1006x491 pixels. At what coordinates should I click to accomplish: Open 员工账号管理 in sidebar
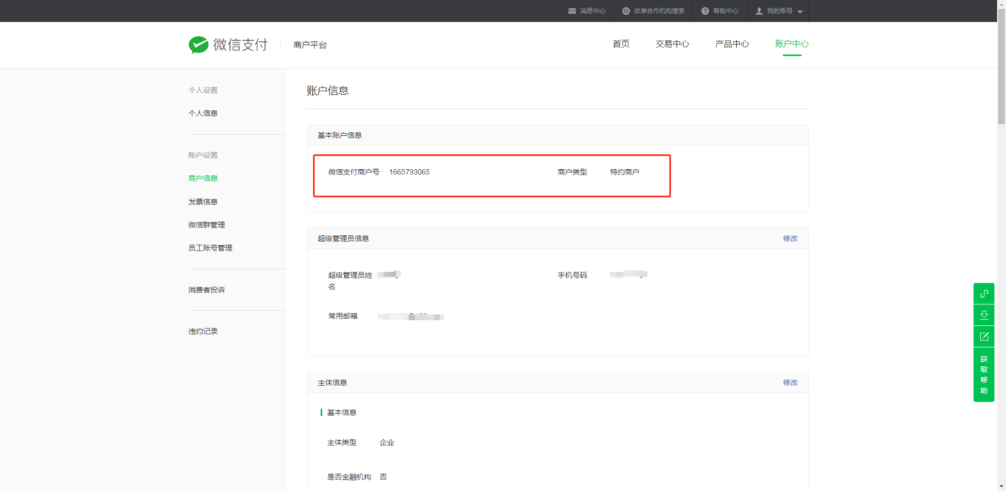(210, 248)
